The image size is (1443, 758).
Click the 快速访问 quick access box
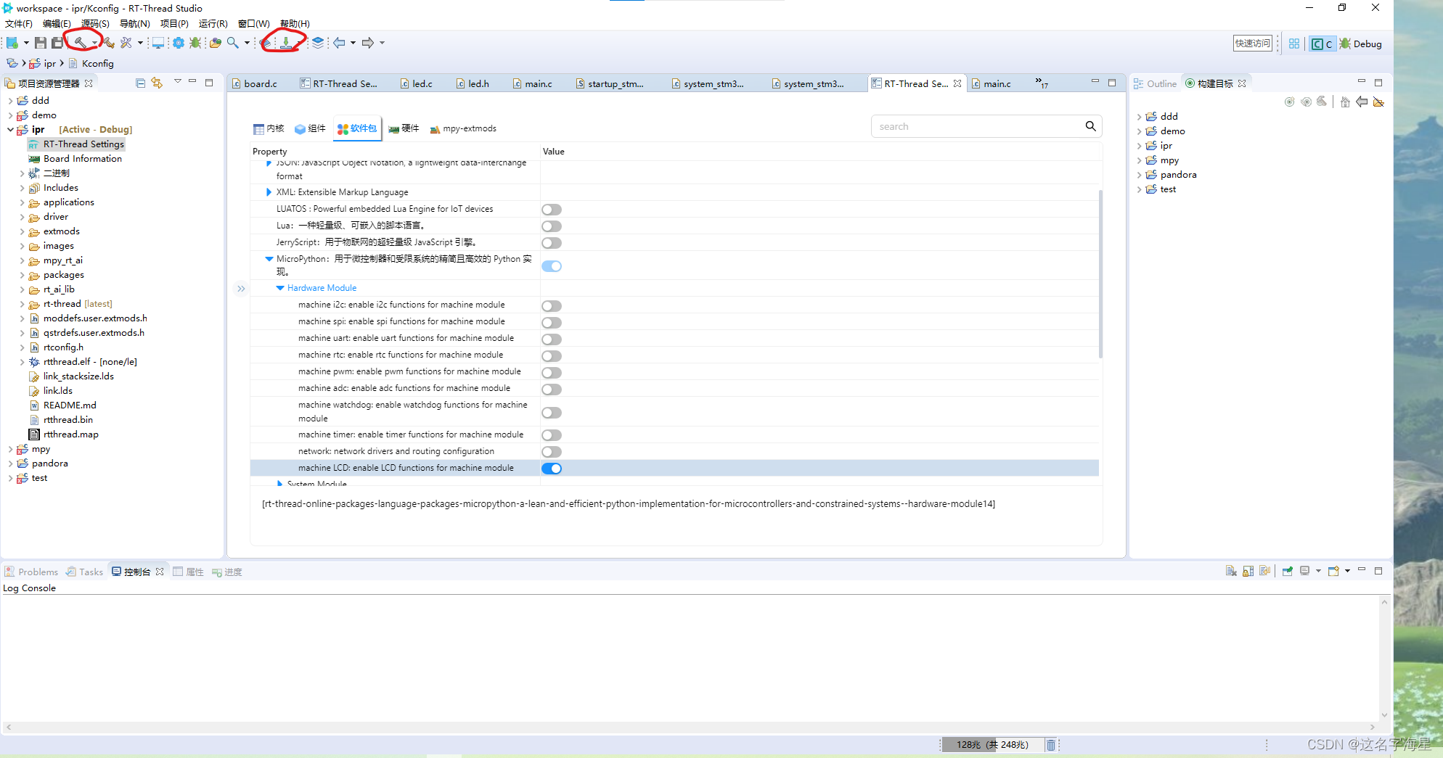(x=1253, y=44)
